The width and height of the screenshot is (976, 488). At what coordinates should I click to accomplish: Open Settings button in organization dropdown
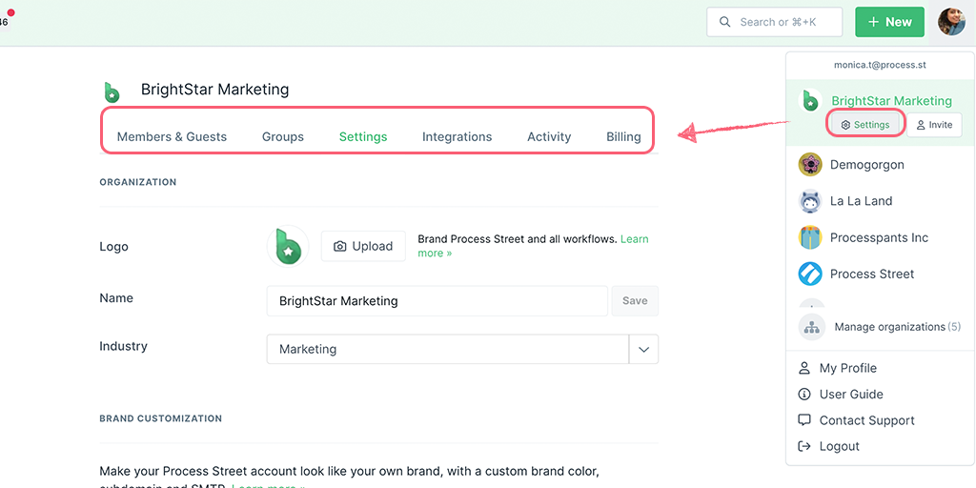865,125
